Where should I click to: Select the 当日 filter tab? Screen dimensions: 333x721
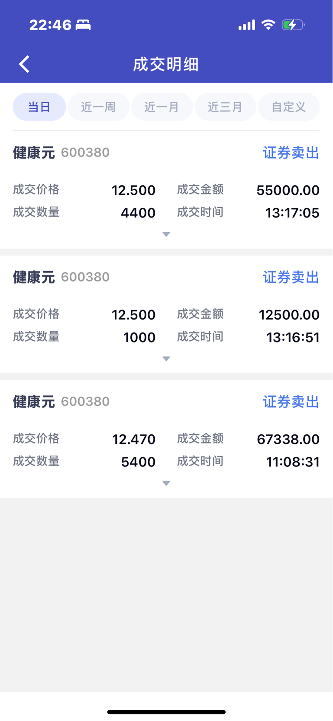click(x=39, y=107)
